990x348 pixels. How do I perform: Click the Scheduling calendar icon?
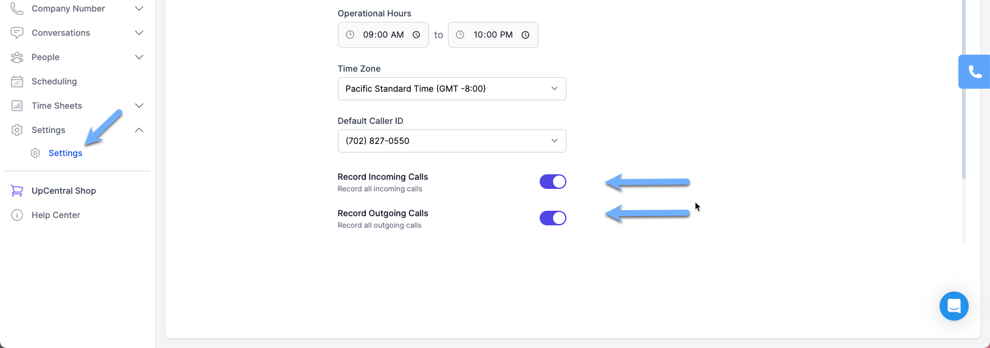tap(17, 81)
